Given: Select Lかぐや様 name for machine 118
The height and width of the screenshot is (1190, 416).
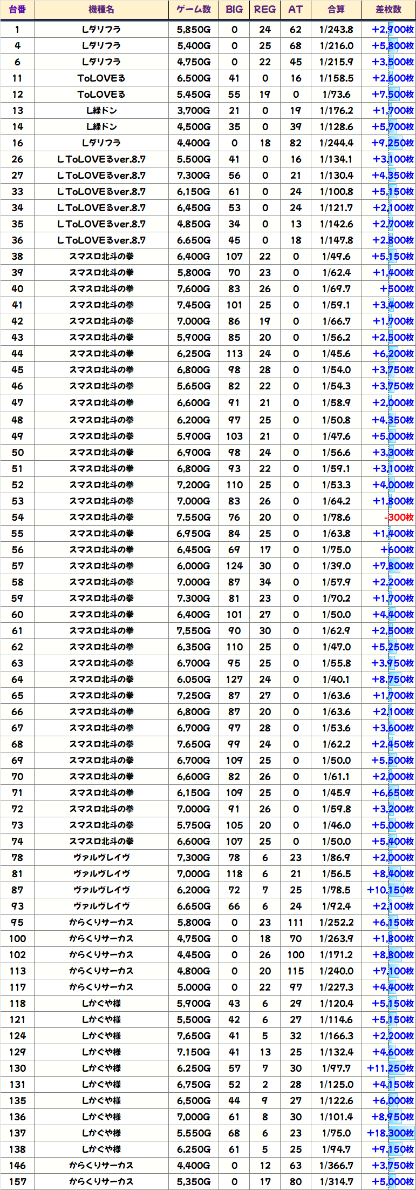Looking at the screenshot, I should 101,1003.
